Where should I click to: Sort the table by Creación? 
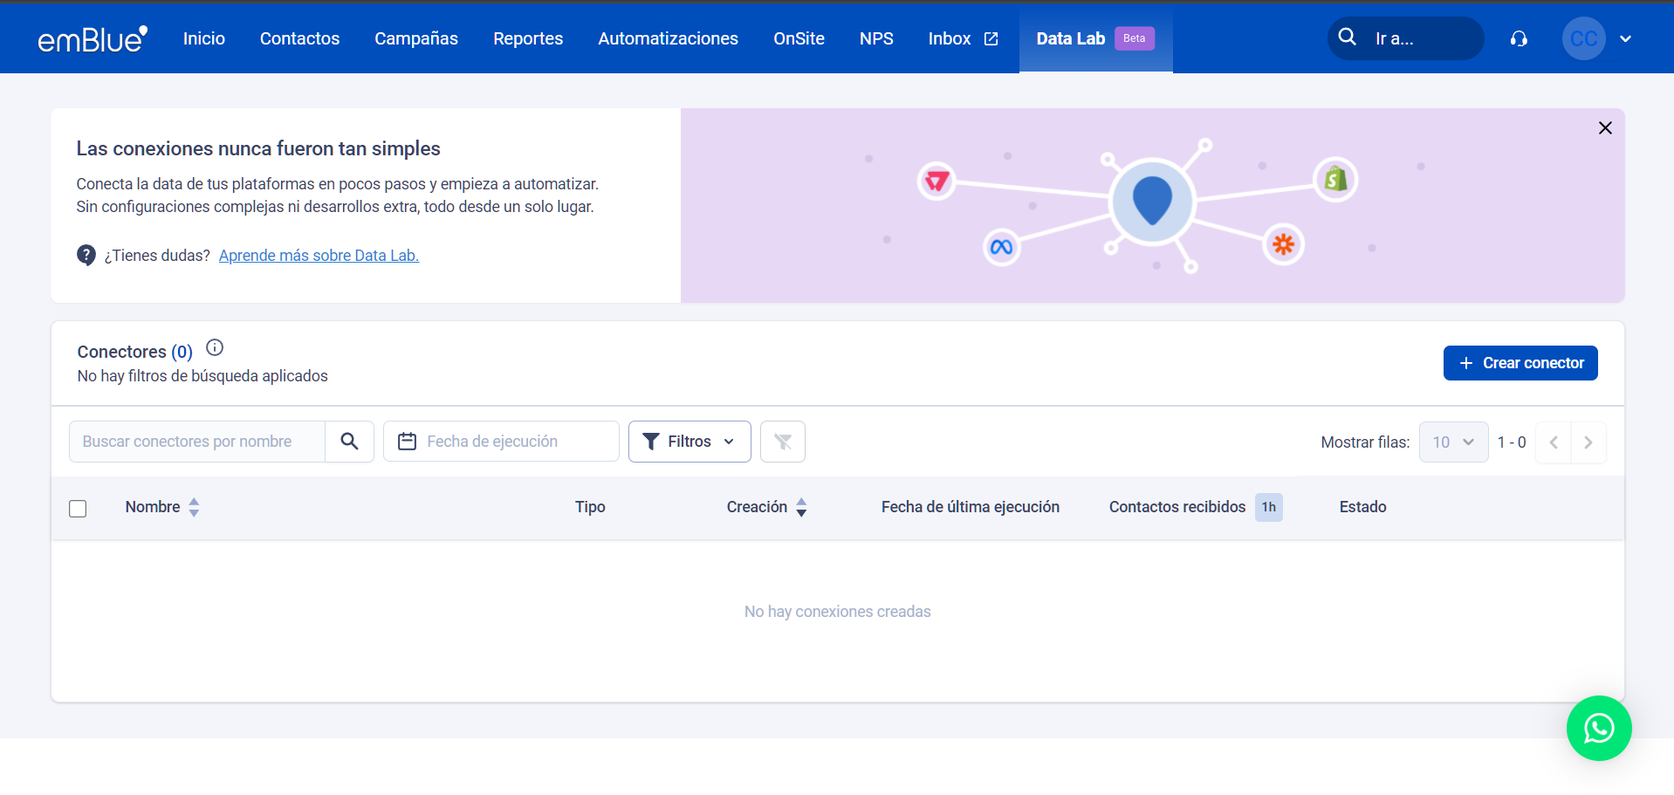[x=801, y=507]
